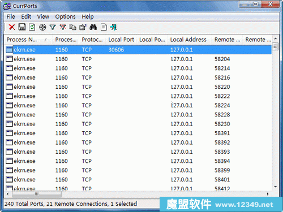Sort by the Proces... ID column header
This screenshot has width=283, height=212.
[x=66, y=40]
